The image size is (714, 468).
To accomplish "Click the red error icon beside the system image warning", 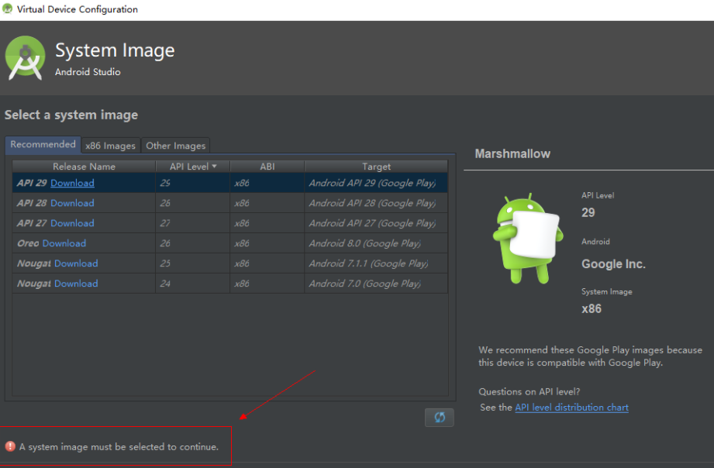I will coord(10,446).
